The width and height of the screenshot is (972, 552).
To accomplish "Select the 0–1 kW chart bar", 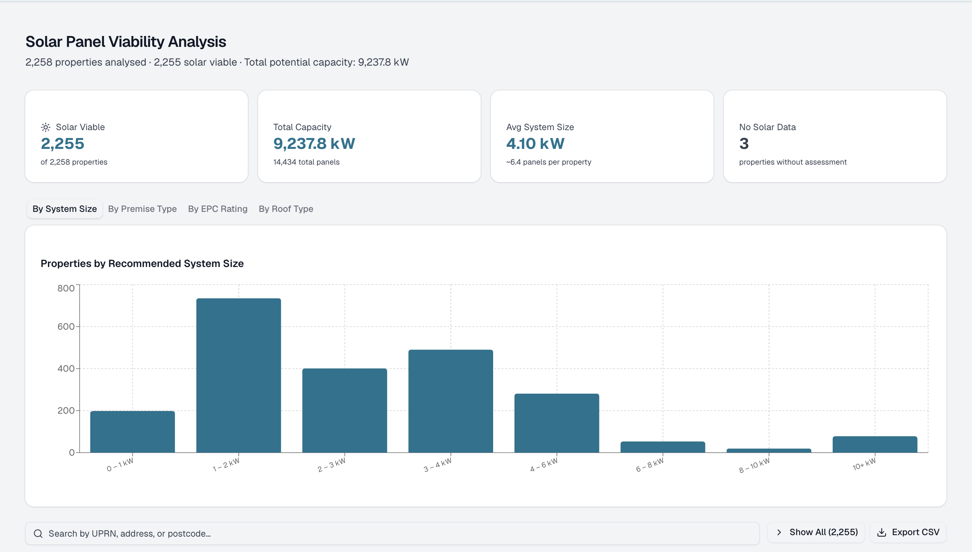I will pos(133,432).
